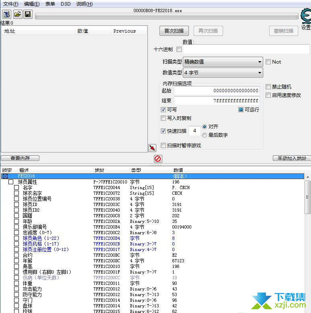Open the 扫描类型 scan type dropdown

coord(223,62)
